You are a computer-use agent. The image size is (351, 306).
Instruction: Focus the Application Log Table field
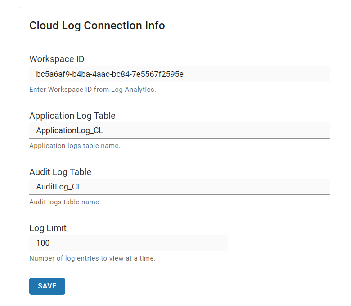coord(180,130)
